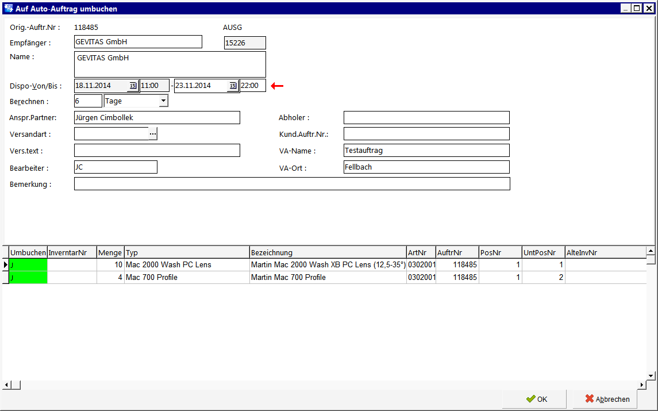Viewport: 658px width, 411px height.
Task: Click the ellipsis button beside Versandart
Action: 153,134
